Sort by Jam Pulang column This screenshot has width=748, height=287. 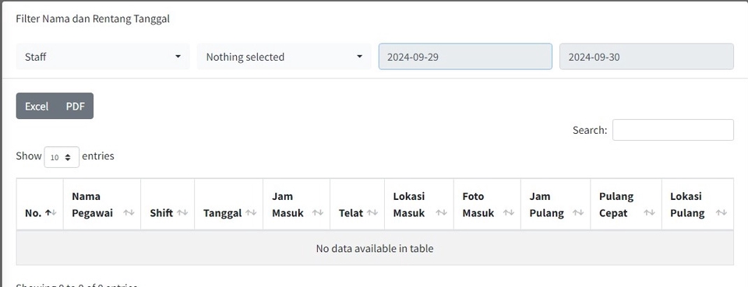point(556,205)
